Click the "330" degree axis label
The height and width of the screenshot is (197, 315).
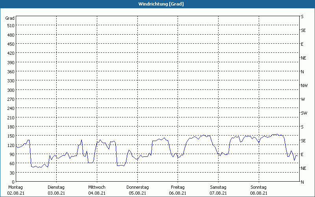click(x=11, y=81)
